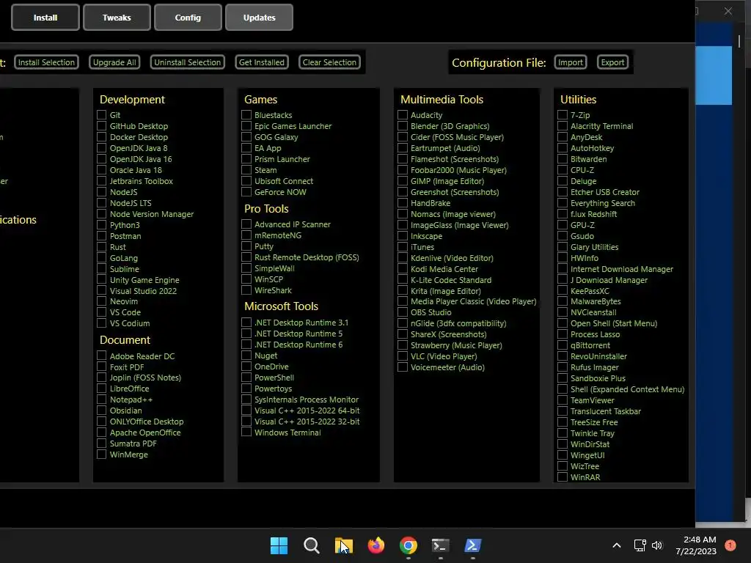Enable the TeamViewer checkbox
The width and height of the screenshot is (751, 563).
563,400
